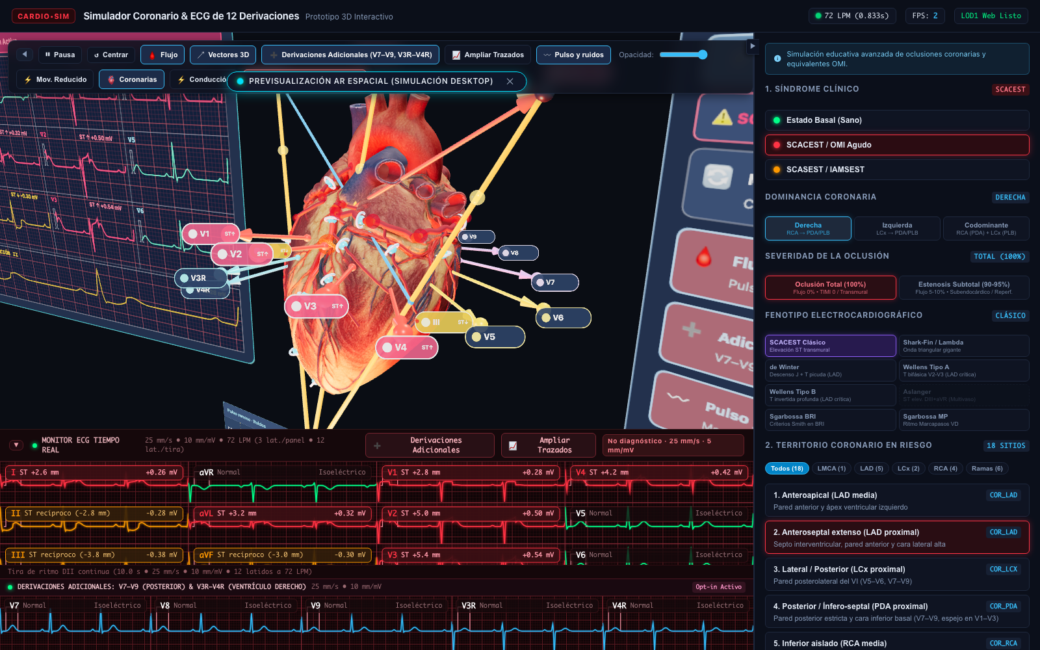
Task: Center the 3D view with Centrar
Action: coord(111,55)
